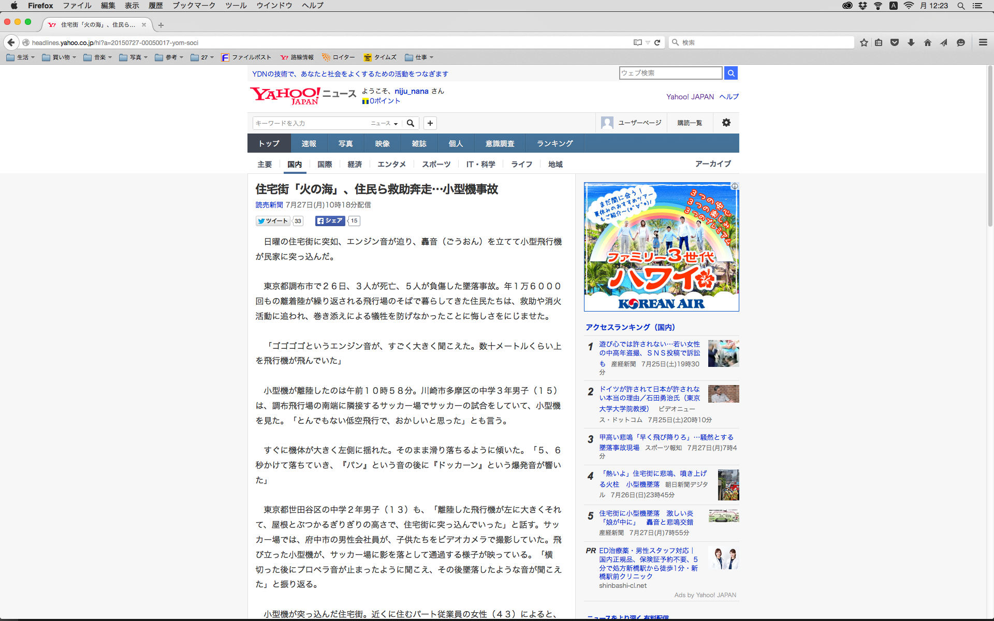Screen dimensions: 994x621
Task: Click the Firefox back arrow button
Action: (x=11, y=42)
